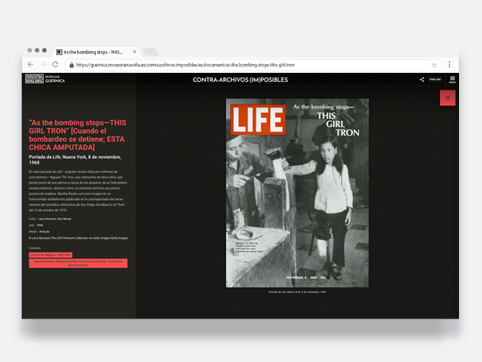The image size is (482, 362).
Task: Click the Repensar Guernica header link
Action: coord(55,79)
